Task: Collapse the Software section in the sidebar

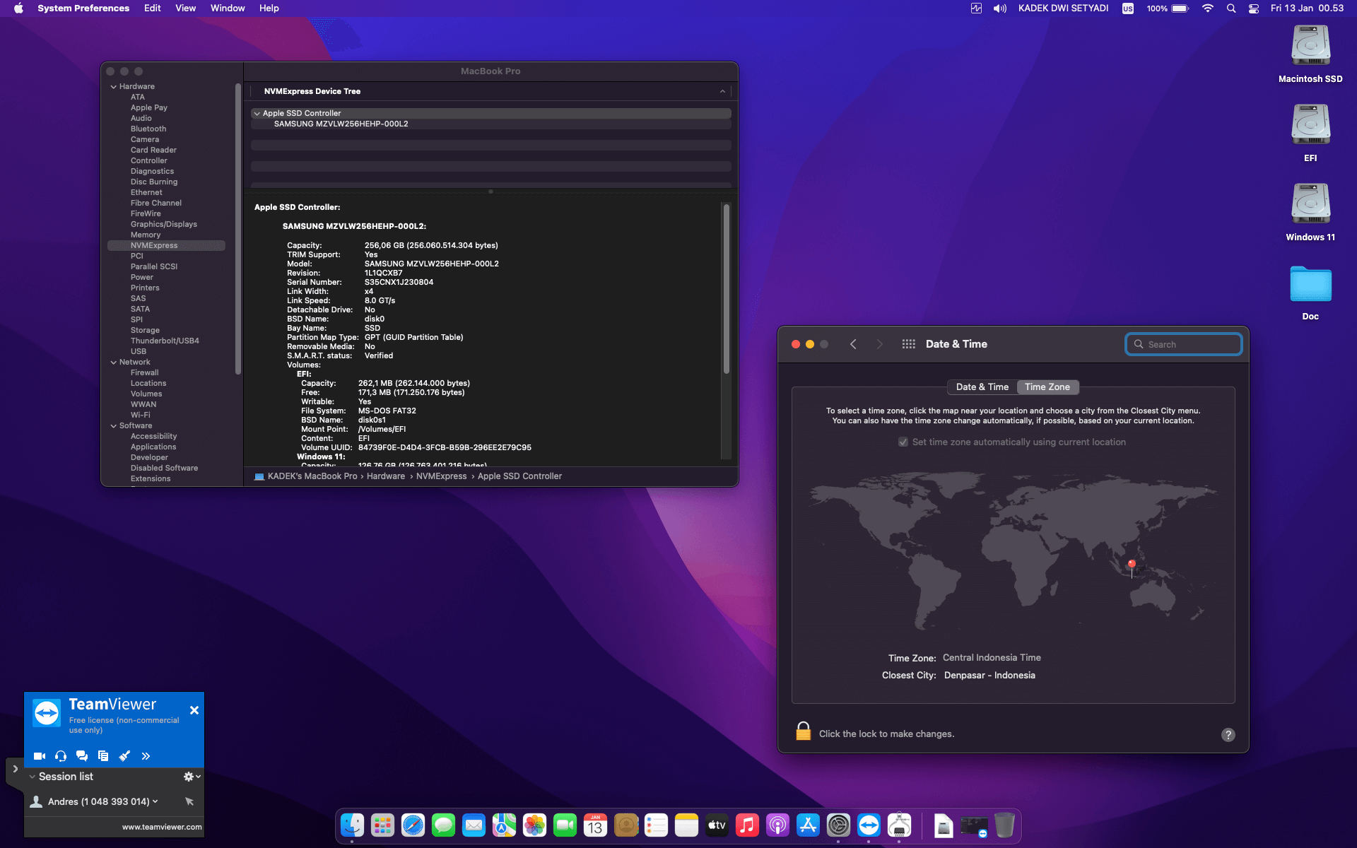Action: (x=114, y=425)
